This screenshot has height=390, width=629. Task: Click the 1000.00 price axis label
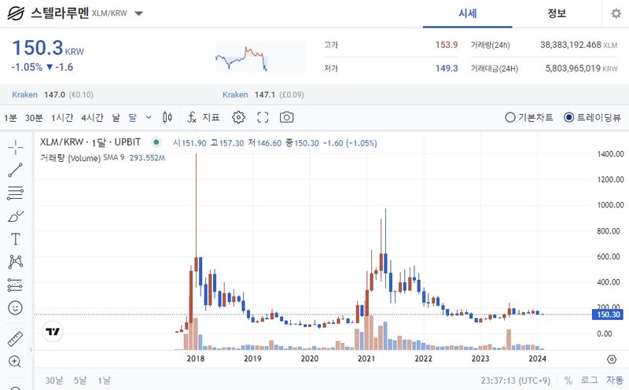[610, 205]
